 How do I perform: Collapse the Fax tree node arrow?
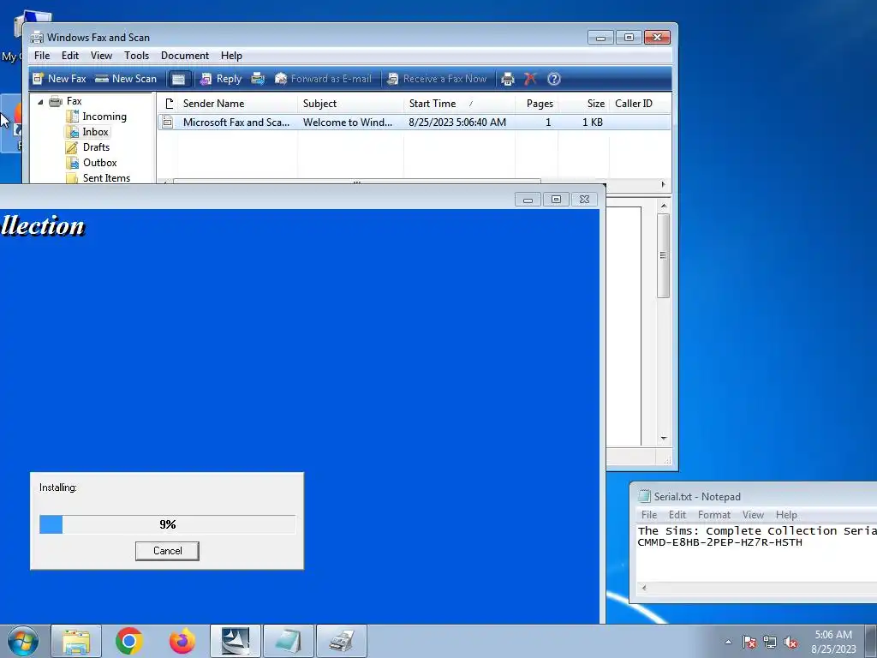(x=40, y=102)
